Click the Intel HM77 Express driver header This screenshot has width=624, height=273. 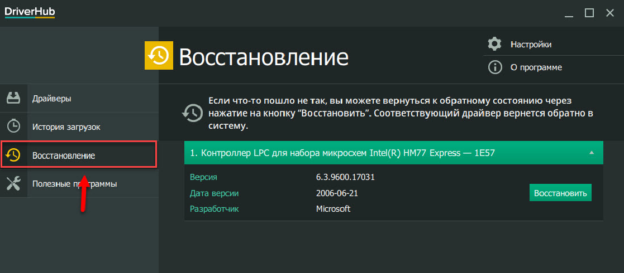click(394, 152)
